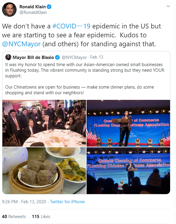Show the 40 Retweets list
The height and width of the screenshot is (224, 176).
tap(14, 217)
